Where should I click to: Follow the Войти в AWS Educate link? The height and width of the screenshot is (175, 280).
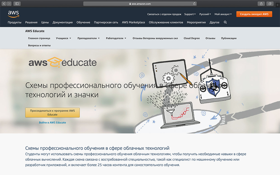53,123
